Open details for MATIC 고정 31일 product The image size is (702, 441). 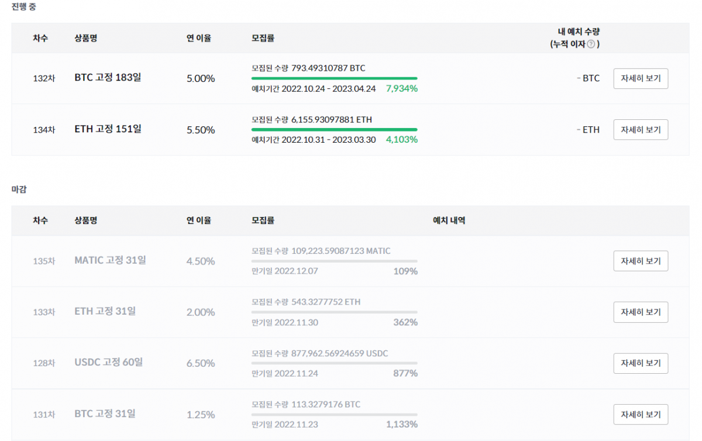click(641, 261)
